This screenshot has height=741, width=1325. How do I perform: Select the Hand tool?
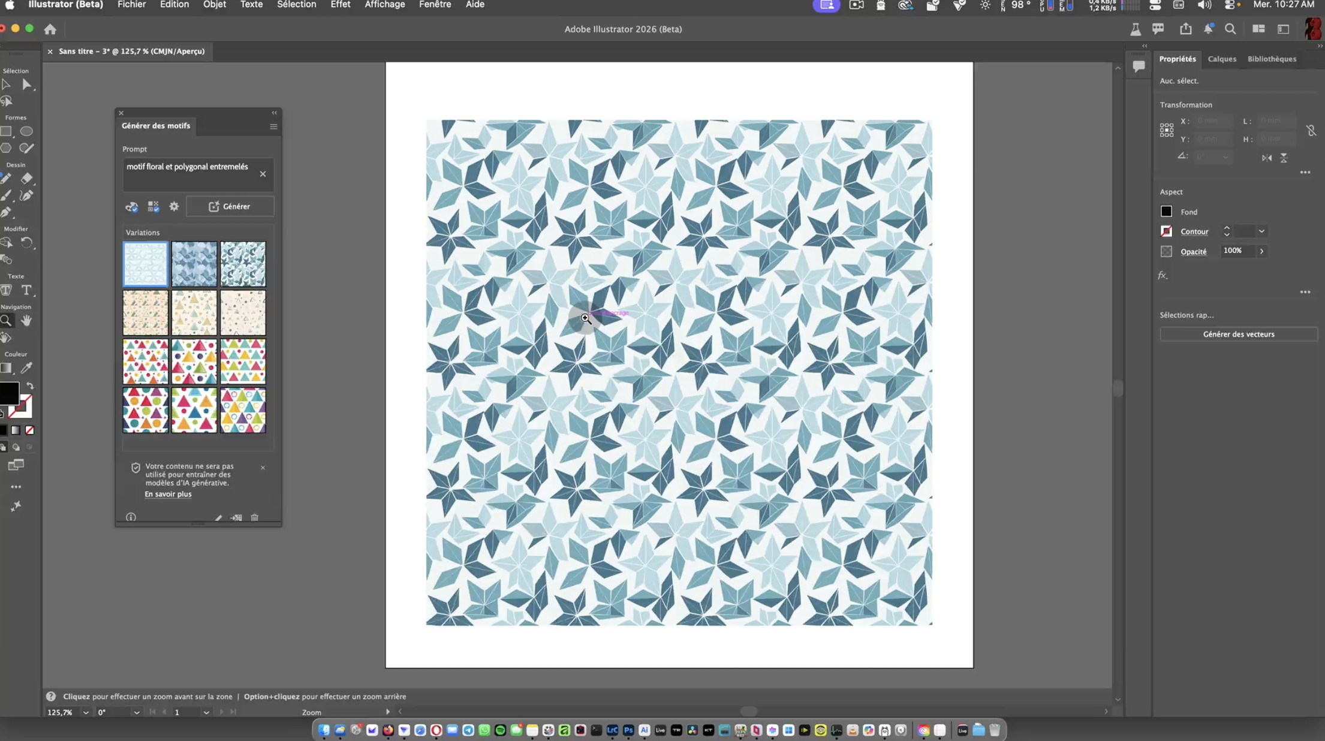26,321
